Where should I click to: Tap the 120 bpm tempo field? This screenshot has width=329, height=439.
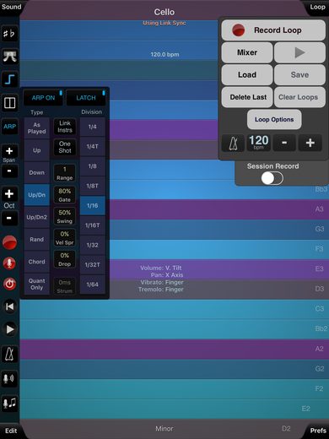pos(259,143)
